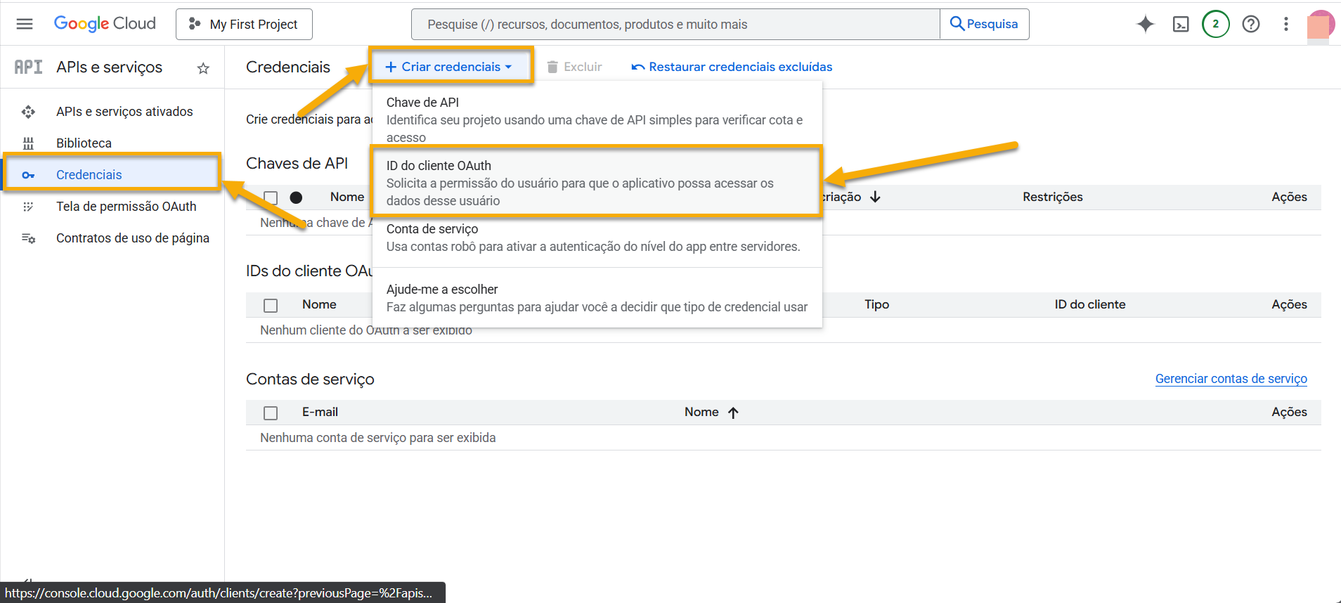Click the APIs e serviços ativados icon
The image size is (1341, 603).
pos(28,112)
